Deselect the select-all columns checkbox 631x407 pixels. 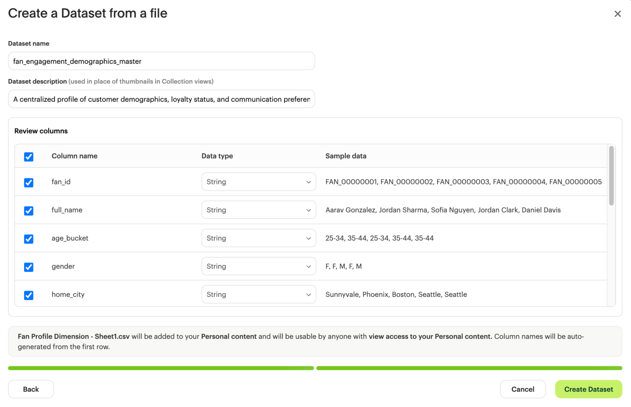point(29,156)
